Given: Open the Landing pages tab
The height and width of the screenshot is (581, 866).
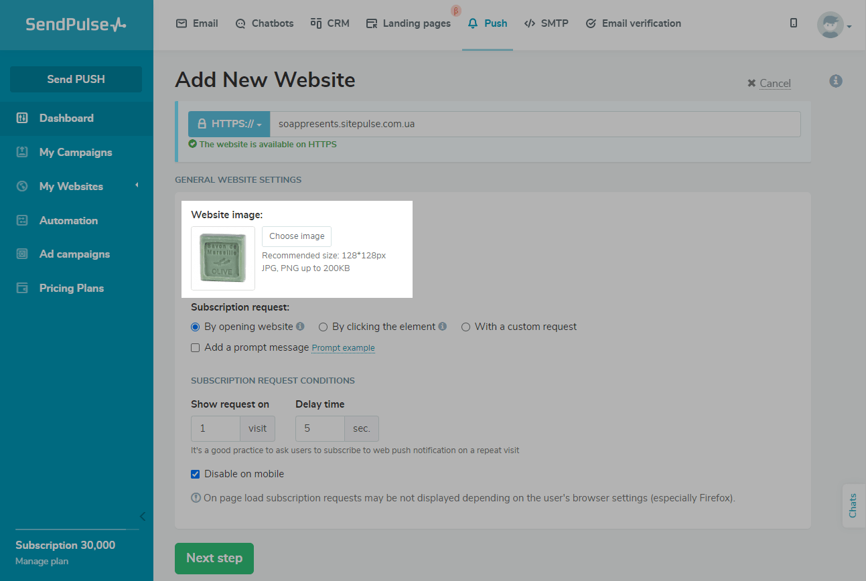Looking at the screenshot, I should [x=409, y=23].
